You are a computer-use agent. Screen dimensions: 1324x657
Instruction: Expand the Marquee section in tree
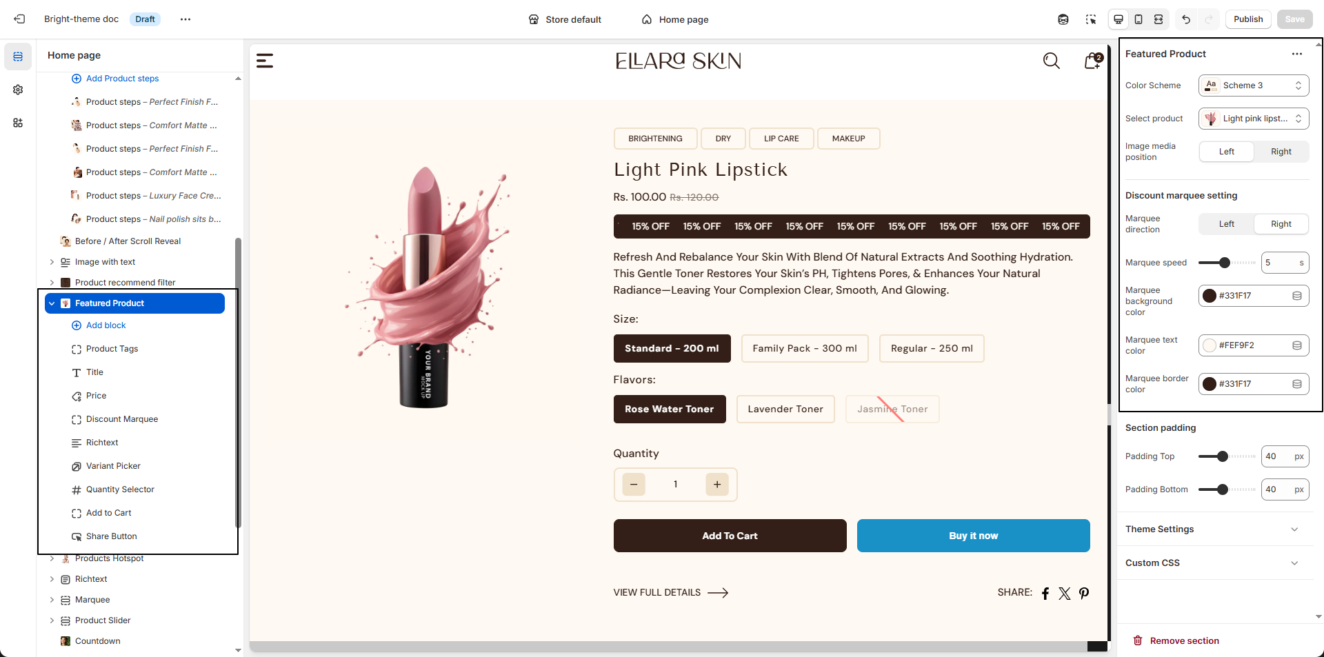coord(52,600)
